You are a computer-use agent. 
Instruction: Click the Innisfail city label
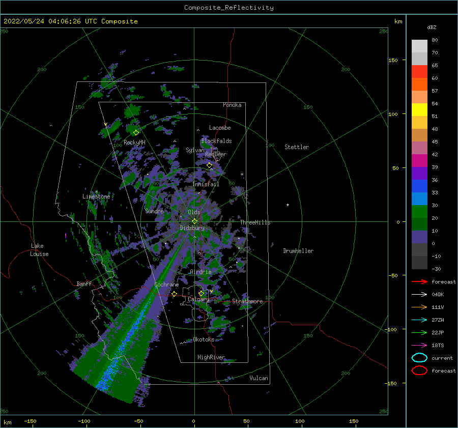pyautogui.click(x=206, y=184)
